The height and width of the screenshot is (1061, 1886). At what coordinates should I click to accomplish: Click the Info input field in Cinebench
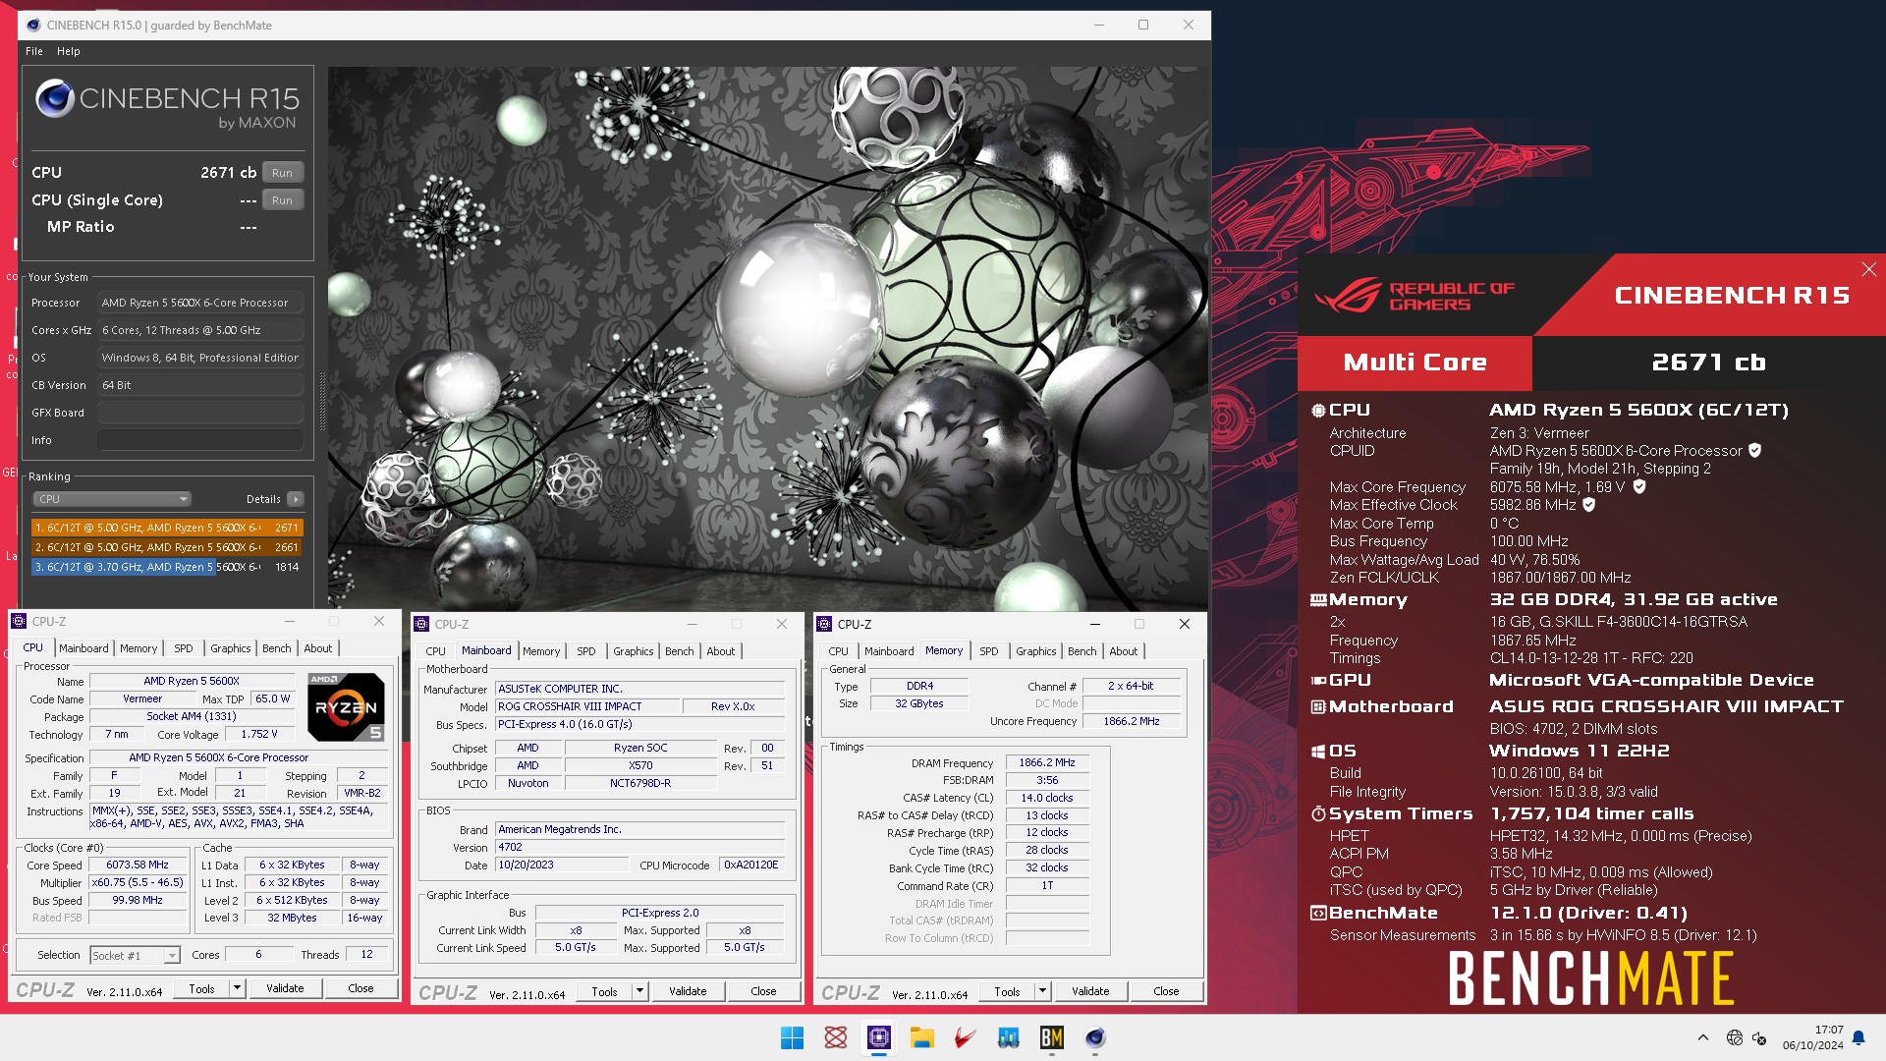coord(199,440)
